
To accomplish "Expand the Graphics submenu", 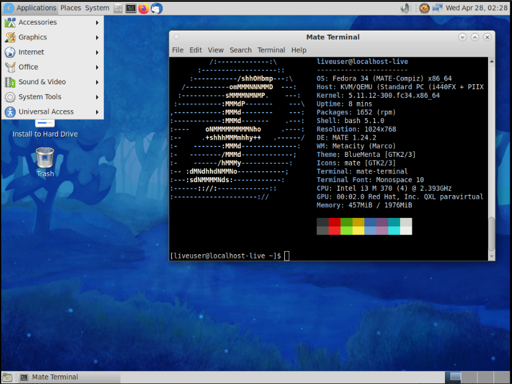I will [52, 37].
